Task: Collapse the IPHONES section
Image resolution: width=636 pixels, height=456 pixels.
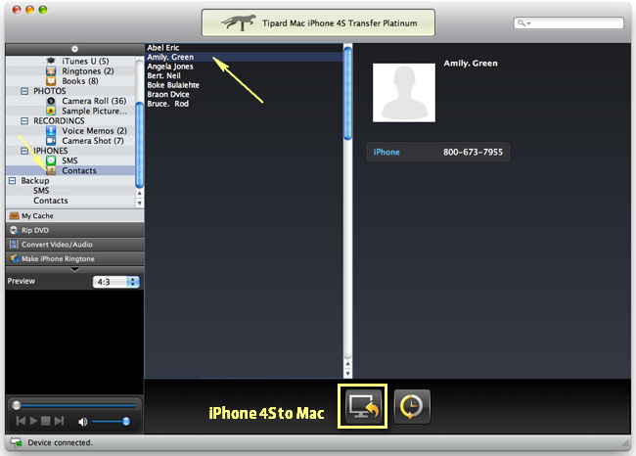Action: pyautogui.click(x=24, y=151)
